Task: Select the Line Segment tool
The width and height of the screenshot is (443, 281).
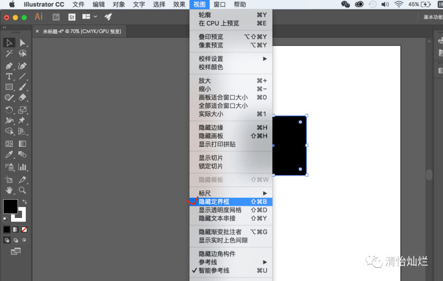Action: click(22, 76)
